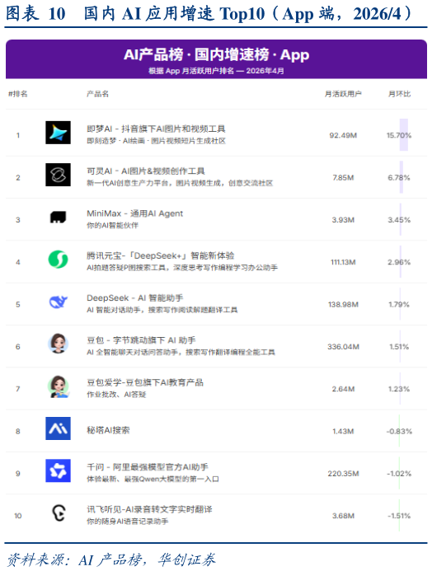Screen dimensions: 432x571
Task: Click the 腾讯元宝 green app icon
Action: tap(58, 260)
